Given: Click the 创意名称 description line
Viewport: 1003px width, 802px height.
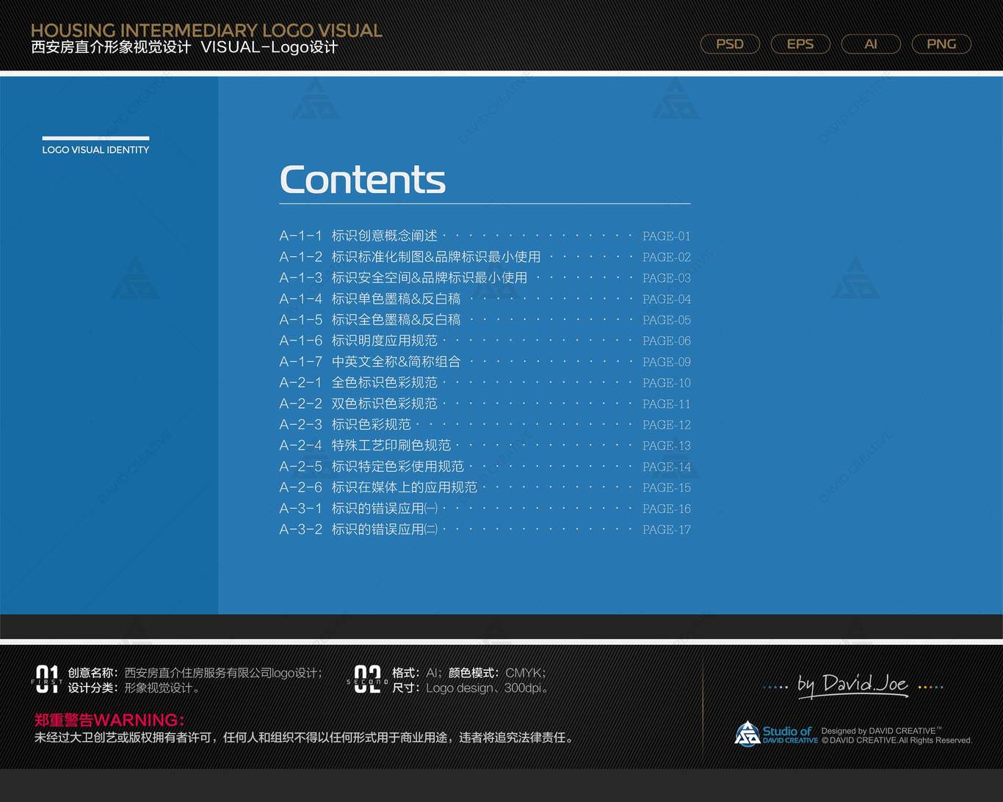Looking at the screenshot, I should (195, 673).
